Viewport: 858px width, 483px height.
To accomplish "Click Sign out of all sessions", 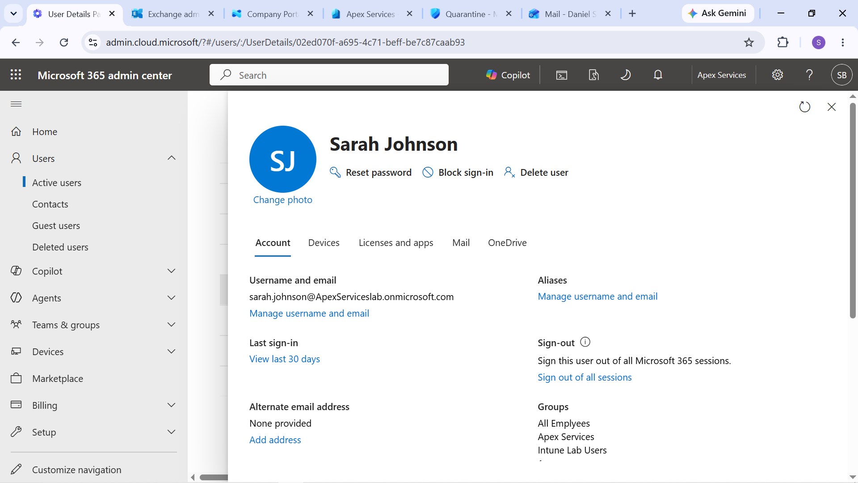I will [x=585, y=377].
